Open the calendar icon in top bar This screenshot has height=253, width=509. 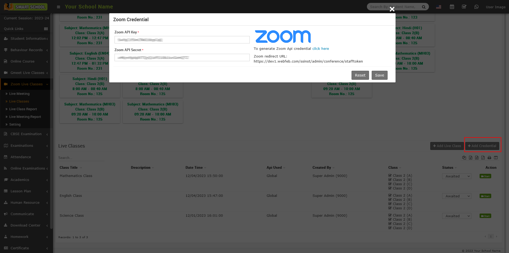pos(452,7)
